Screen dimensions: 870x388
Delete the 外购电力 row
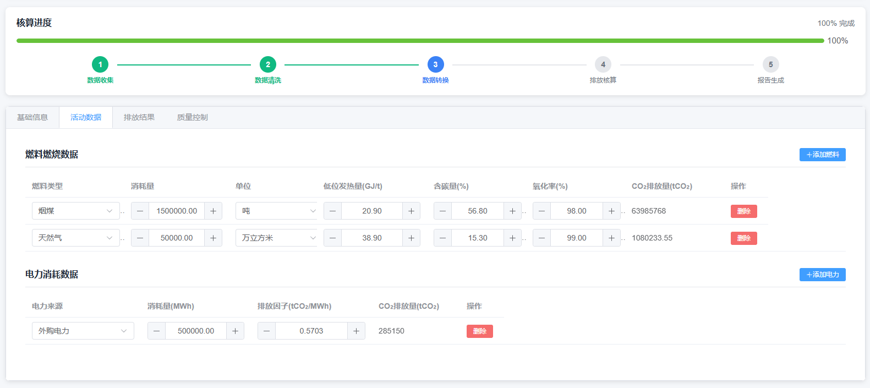pos(480,331)
